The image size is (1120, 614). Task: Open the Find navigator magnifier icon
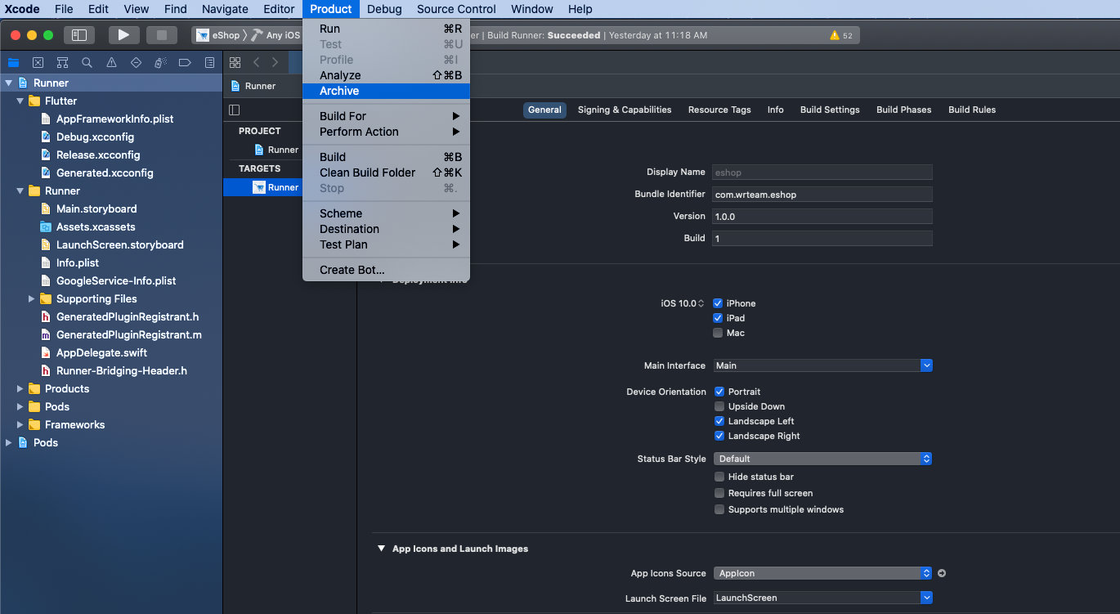click(87, 63)
